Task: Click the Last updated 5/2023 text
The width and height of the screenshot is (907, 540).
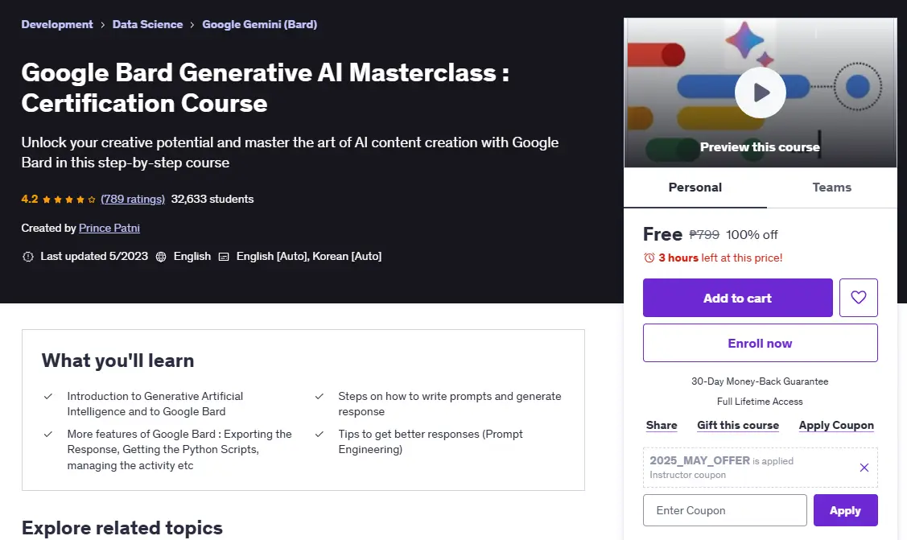Action: pos(94,256)
